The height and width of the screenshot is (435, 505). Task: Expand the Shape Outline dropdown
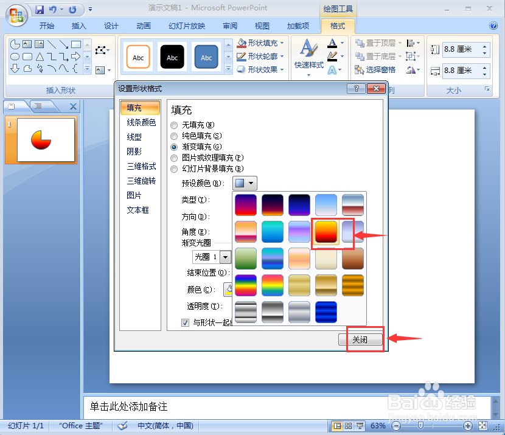(x=282, y=57)
